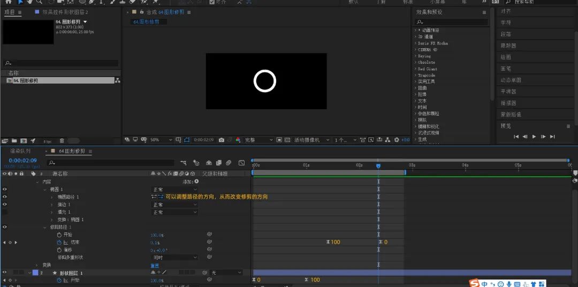Click the 添加 add button arrow

(x=196, y=182)
